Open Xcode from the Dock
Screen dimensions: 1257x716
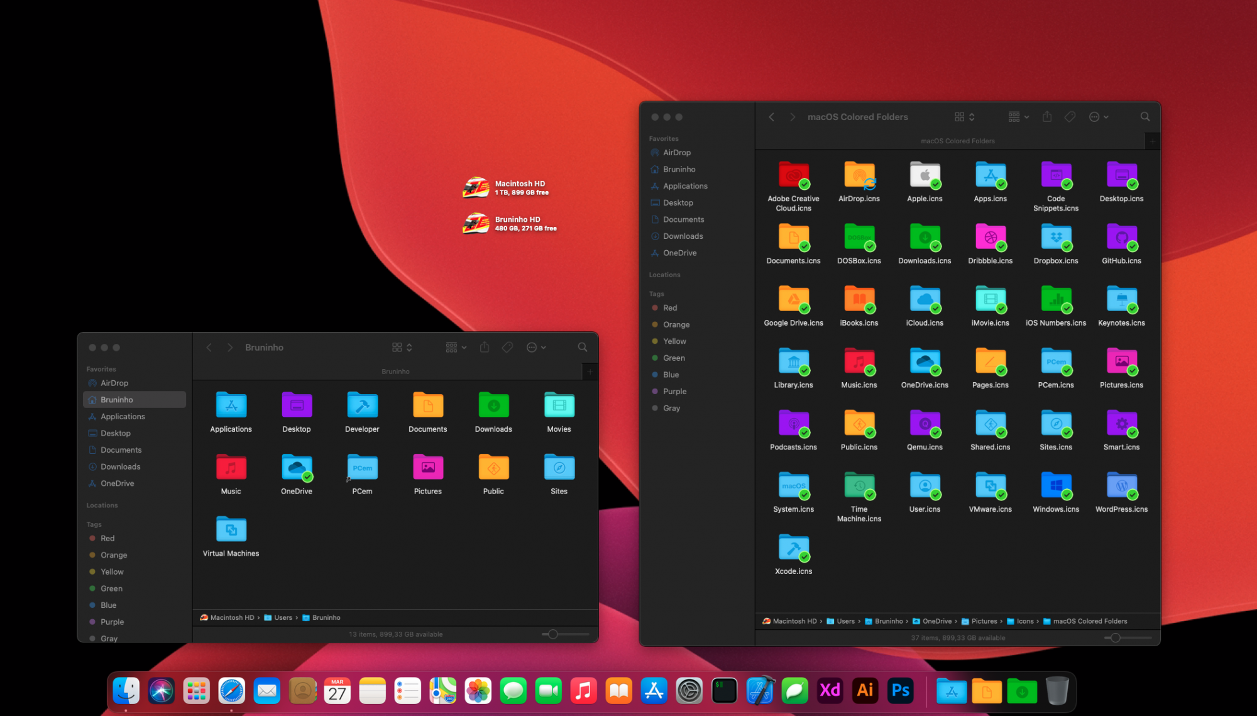click(x=760, y=690)
